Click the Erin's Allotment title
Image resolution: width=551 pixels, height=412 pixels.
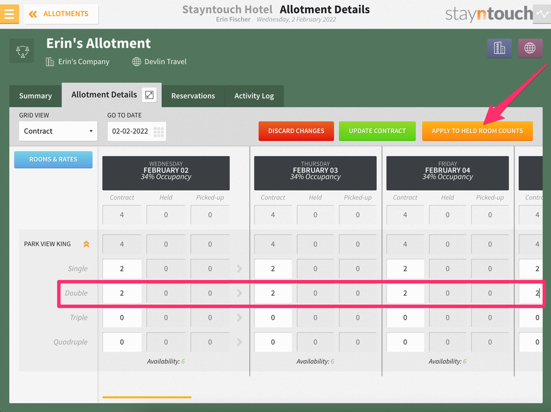point(98,43)
